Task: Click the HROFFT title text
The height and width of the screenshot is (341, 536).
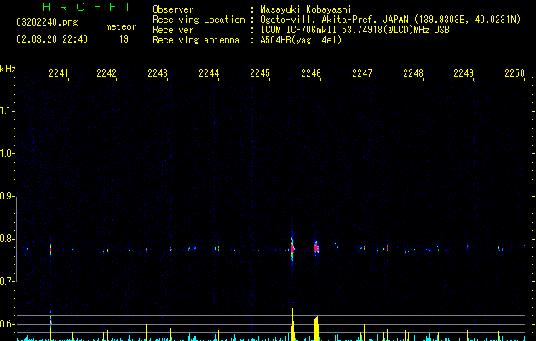Action: click(88, 7)
